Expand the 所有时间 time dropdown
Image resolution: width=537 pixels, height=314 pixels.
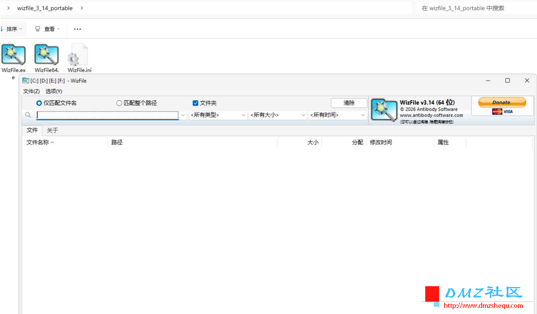(338, 115)
